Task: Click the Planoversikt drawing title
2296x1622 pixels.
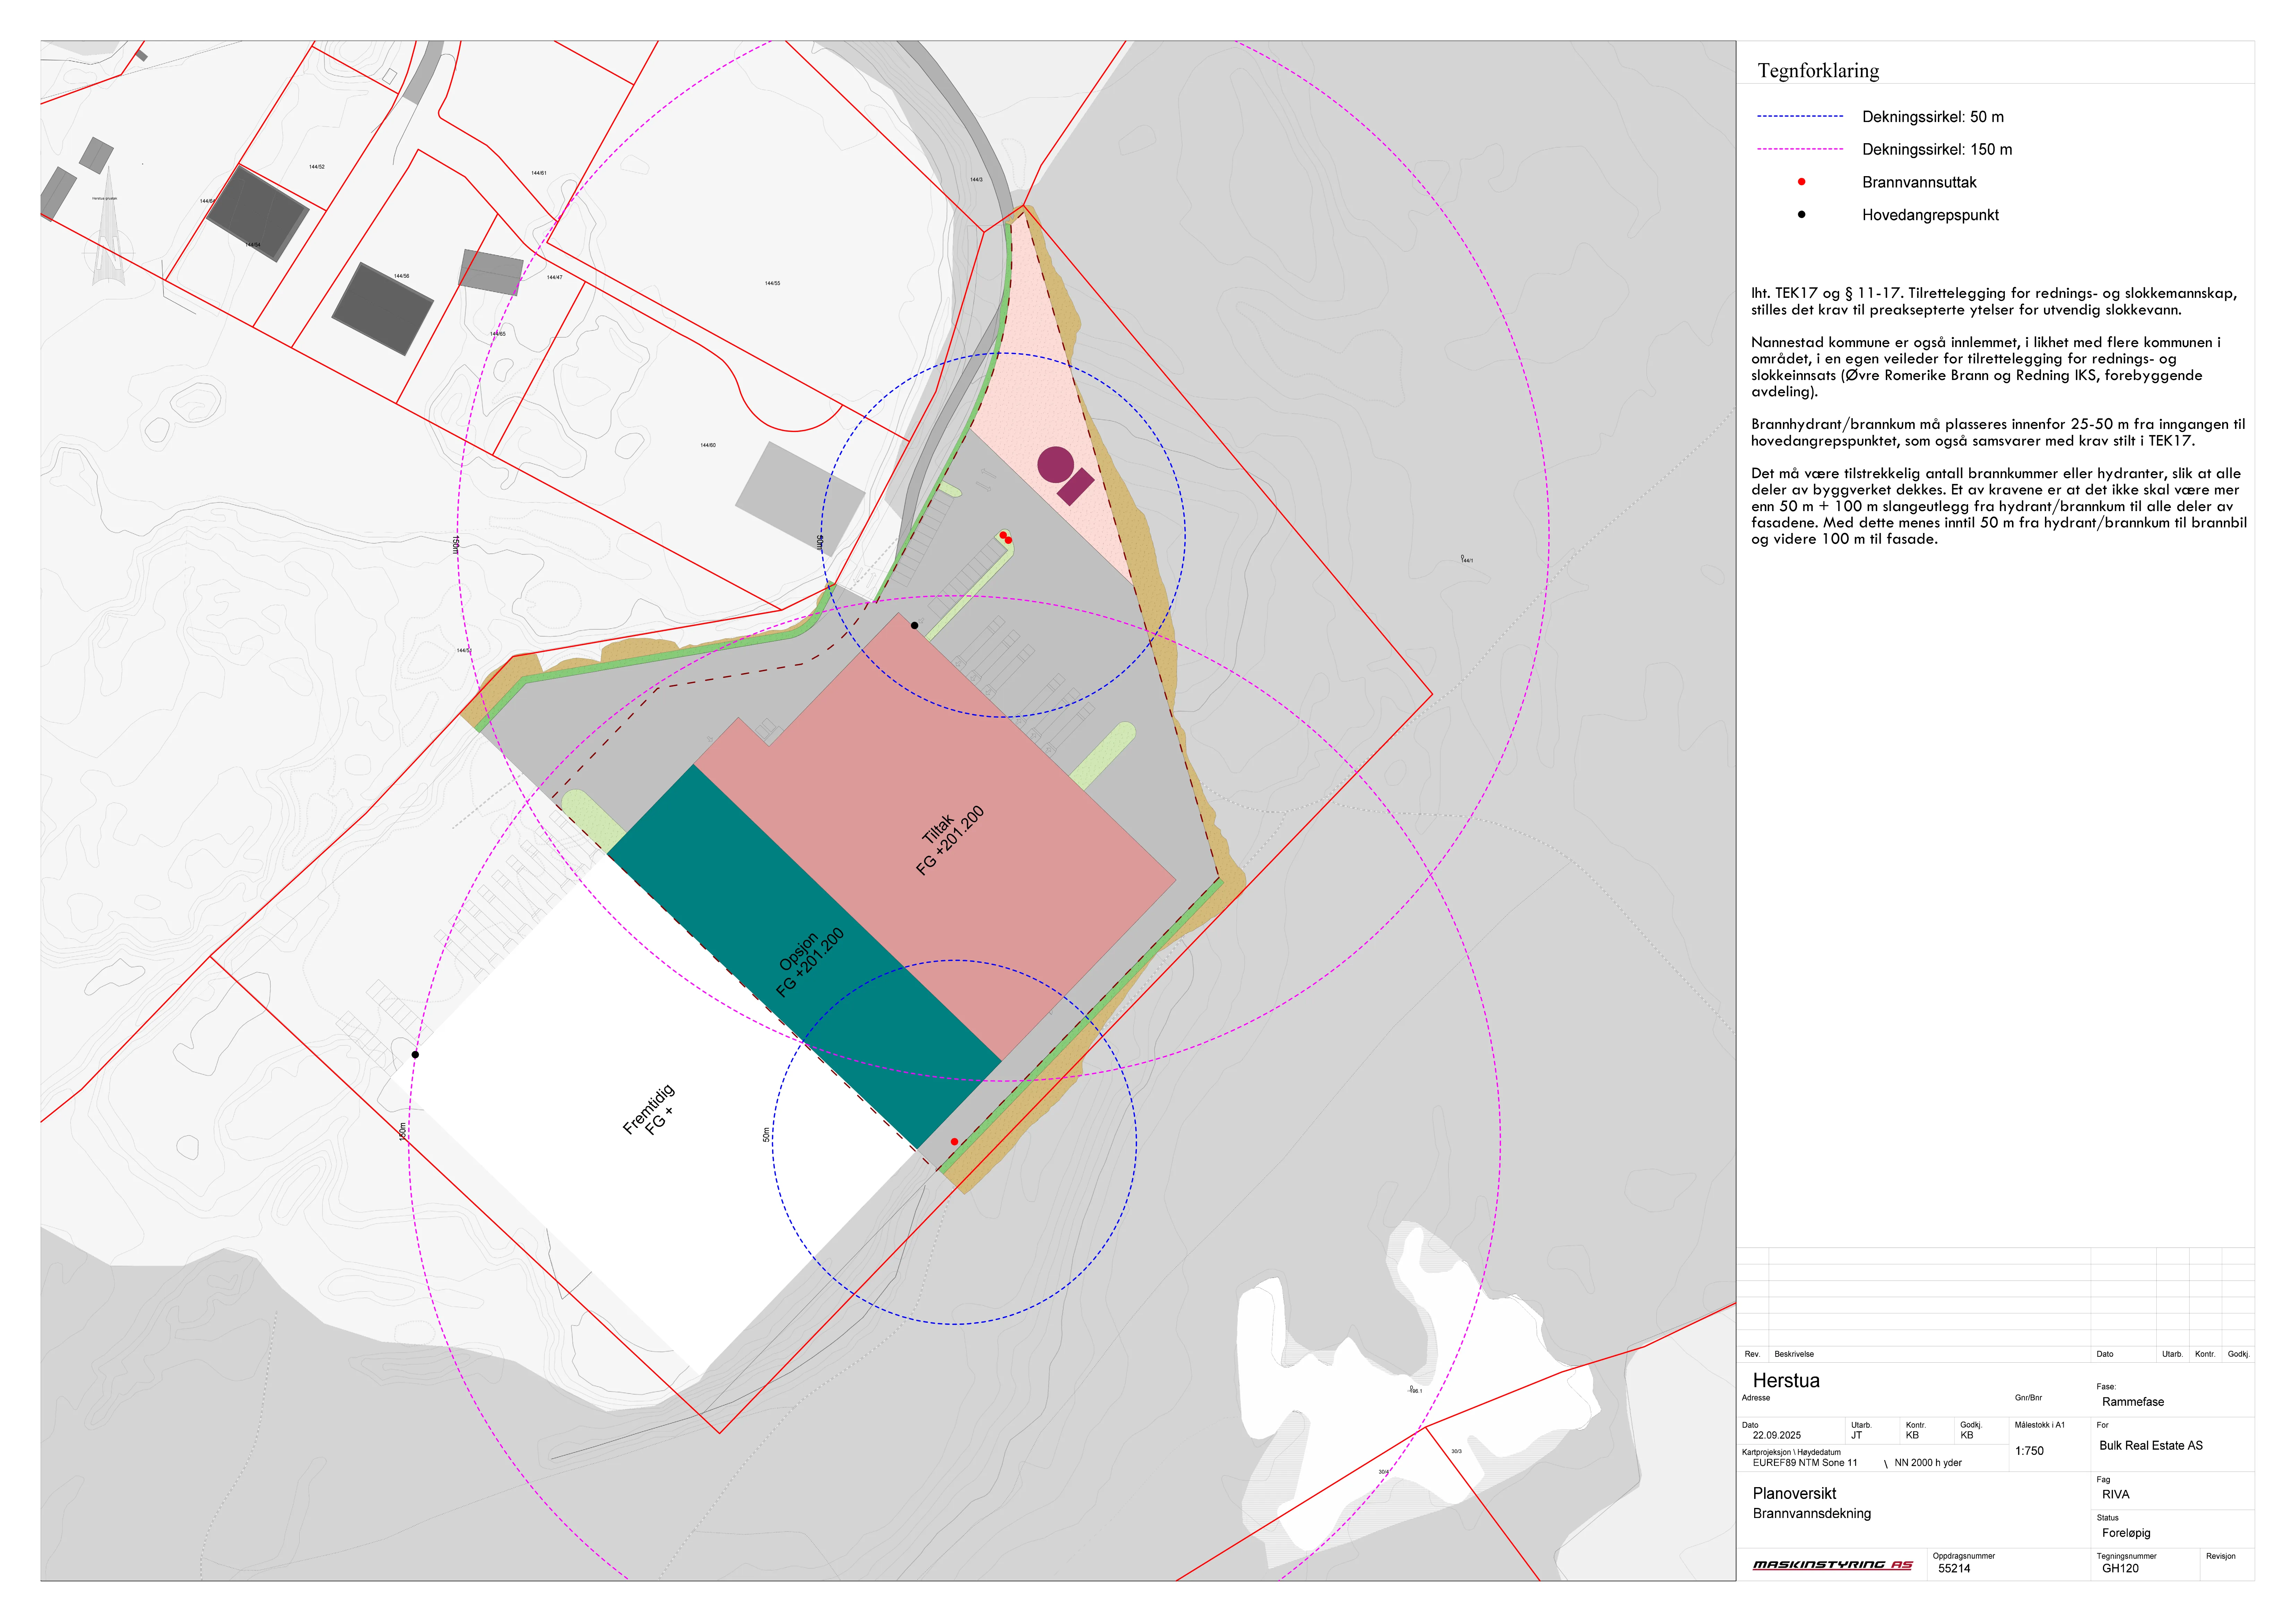Action: tap(1794, 1493)
